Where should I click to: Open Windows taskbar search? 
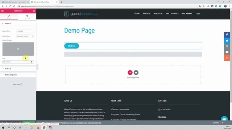click(9, 127)
